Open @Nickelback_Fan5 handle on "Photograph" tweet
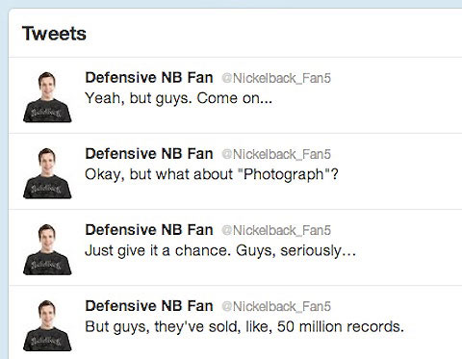Image resolution: width=462 pixels, height=359 pixels. pos(276,154)
